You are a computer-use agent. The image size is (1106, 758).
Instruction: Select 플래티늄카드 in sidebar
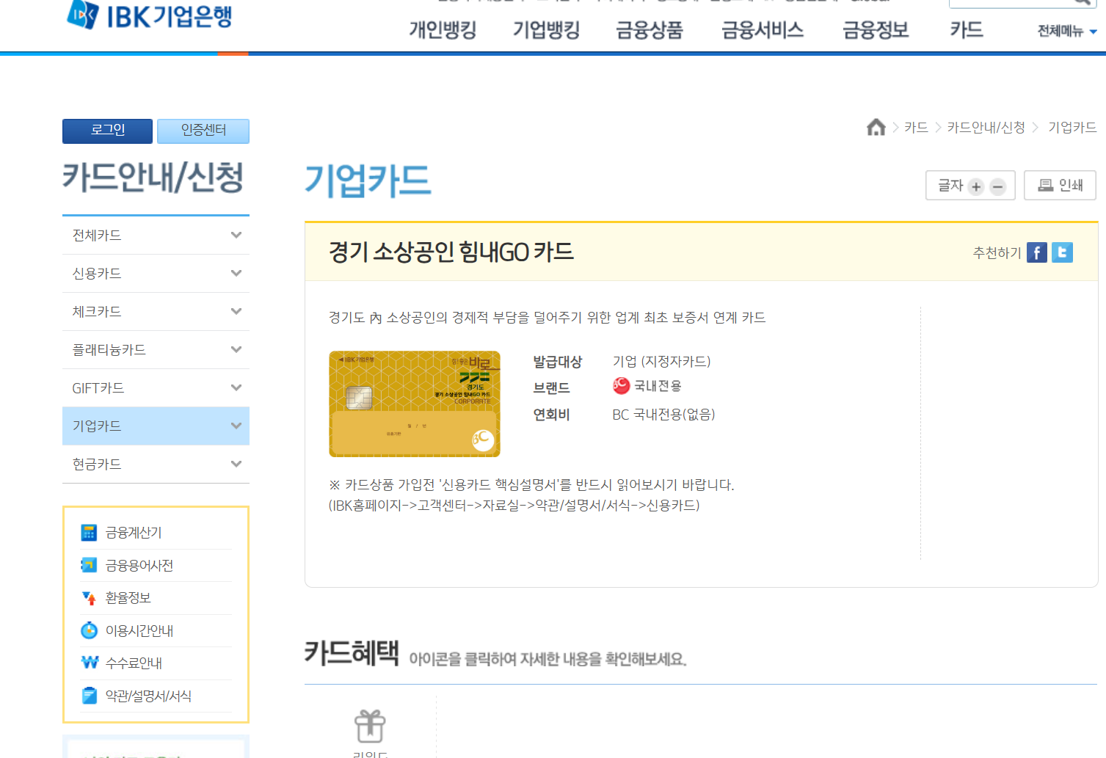[156, 350]
